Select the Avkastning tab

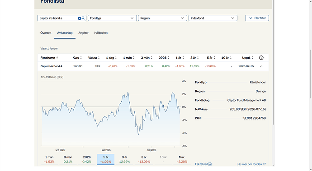tap(65, 33)
